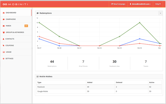Click the Settings gear icon
The height and width of the screenshot is (104, 166).
coord(4,58)
